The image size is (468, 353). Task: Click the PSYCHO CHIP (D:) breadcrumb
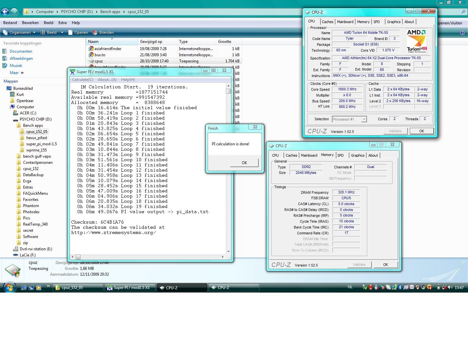pyautogui.click(x=77, y=12)
